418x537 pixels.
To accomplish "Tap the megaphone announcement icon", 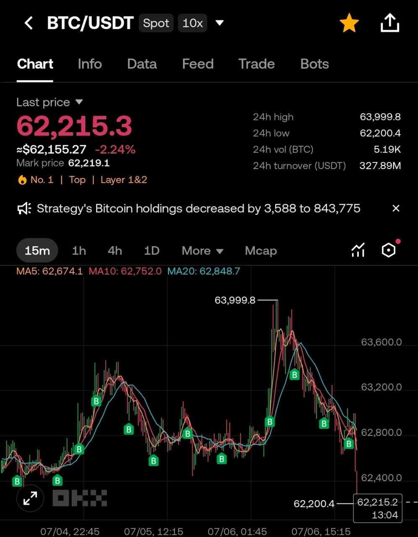I will [x=23, y=209].
